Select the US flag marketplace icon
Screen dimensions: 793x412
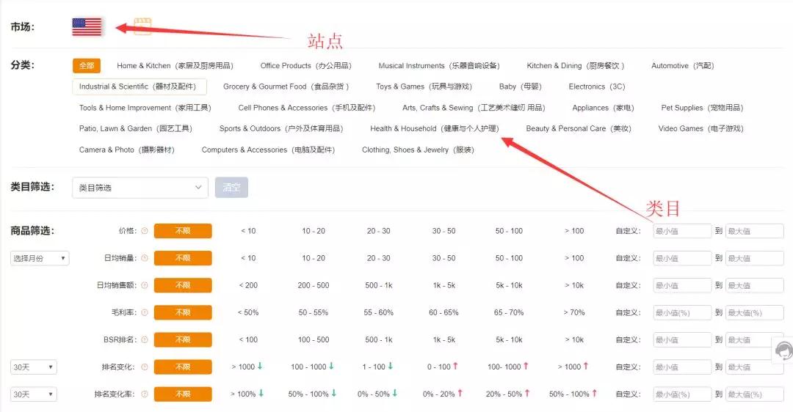(87, 27)
